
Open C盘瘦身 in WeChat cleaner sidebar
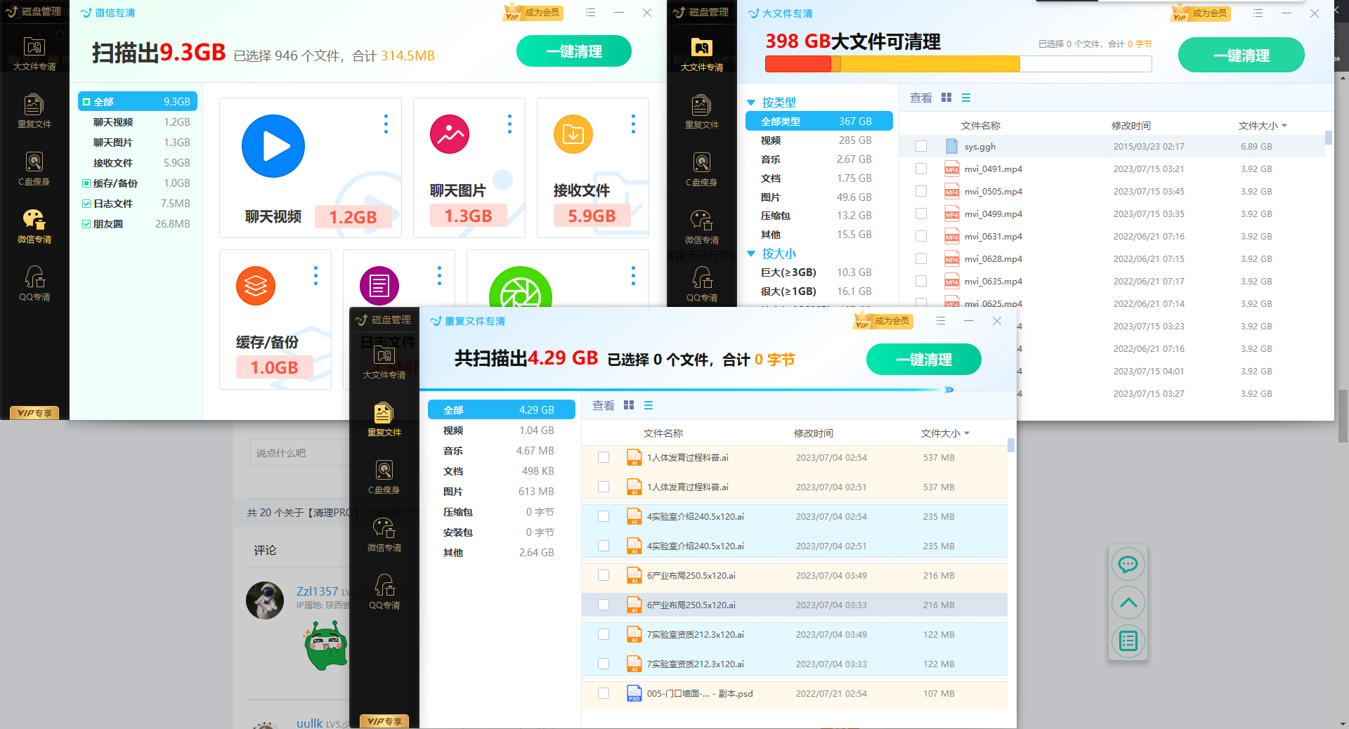34,169
